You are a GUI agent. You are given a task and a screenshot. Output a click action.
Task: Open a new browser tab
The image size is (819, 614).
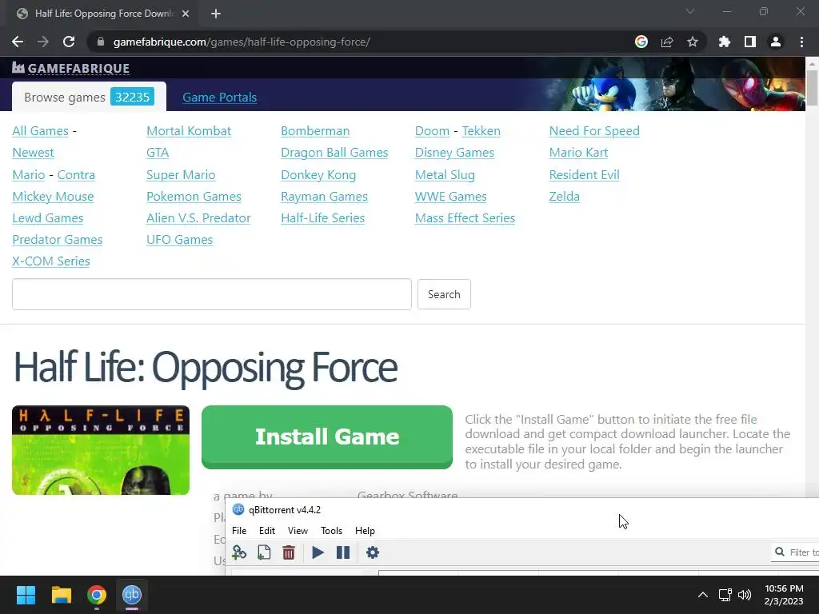coord(216,14)
